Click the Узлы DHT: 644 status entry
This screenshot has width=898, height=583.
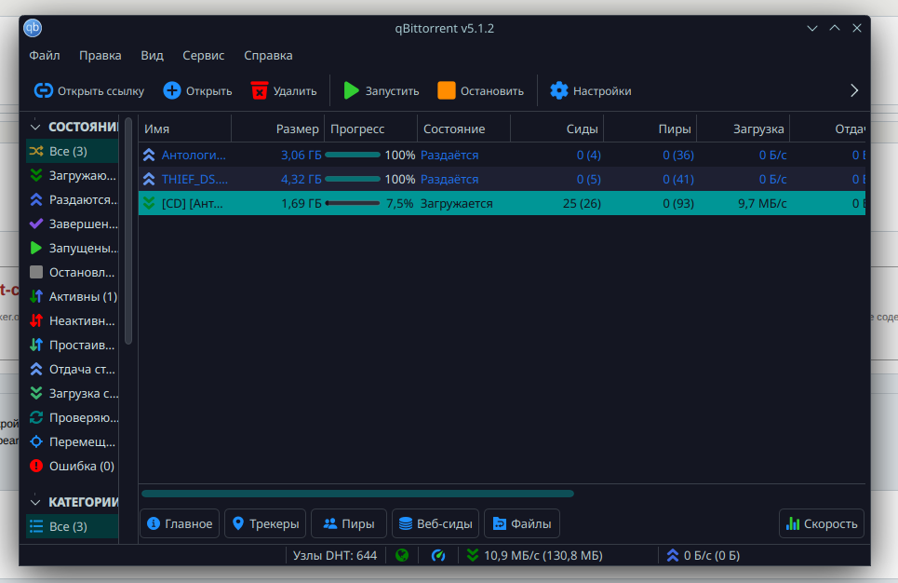335,555
